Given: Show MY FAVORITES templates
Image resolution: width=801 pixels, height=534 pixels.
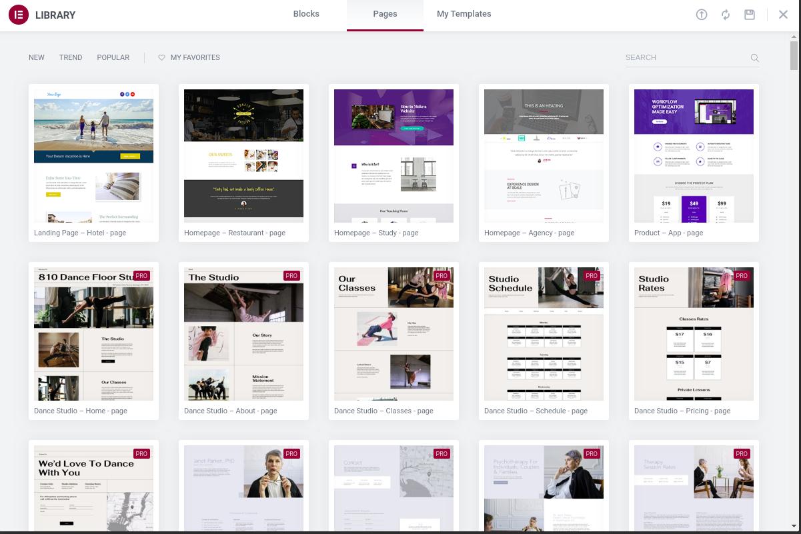Looking at the screenshot, I should tap(195, 57).
